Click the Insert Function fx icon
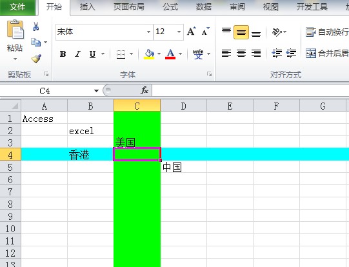349x267 pixels. (x=145, y=90)
